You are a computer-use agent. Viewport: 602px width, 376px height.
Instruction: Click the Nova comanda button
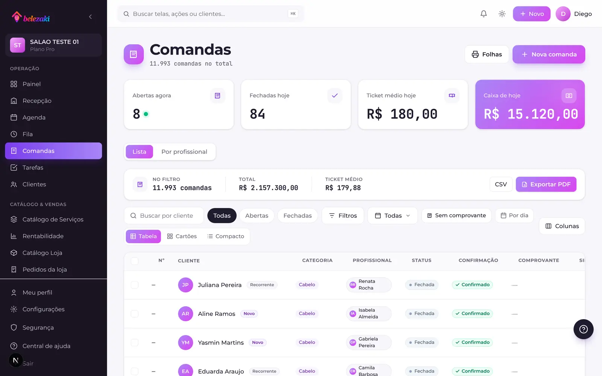point(549,55)
